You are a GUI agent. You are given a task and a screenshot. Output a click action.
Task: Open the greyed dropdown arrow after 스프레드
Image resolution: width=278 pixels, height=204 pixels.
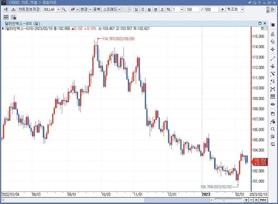click(130, 9)
